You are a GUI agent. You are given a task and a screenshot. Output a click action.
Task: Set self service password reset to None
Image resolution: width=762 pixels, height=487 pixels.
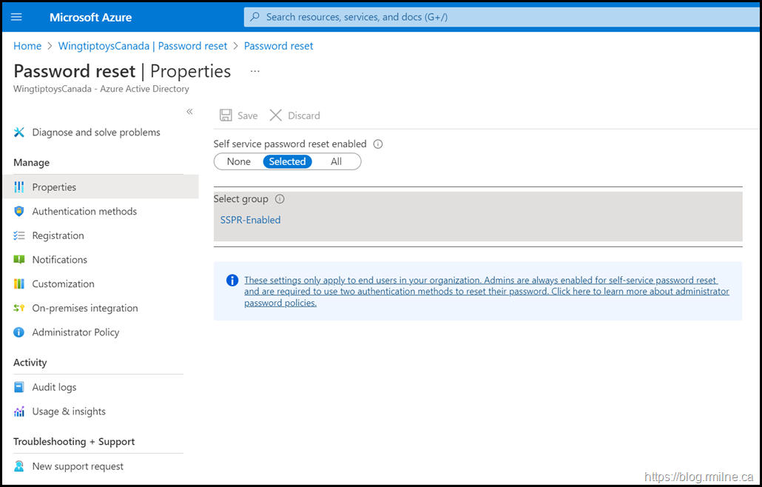point(239,162)
